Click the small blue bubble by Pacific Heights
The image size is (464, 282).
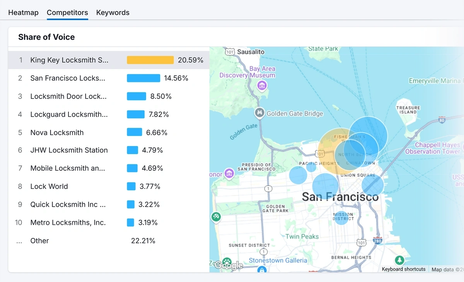pyautogui.click(x=311, y=167)
